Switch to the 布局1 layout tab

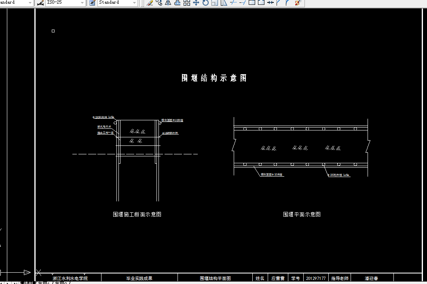[44, 283]
